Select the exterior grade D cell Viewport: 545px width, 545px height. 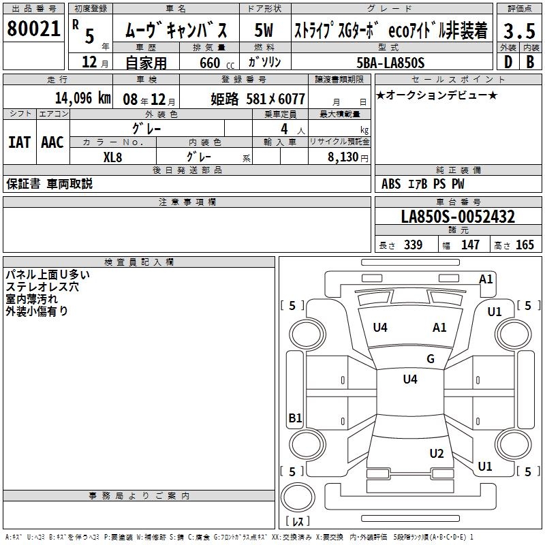(508, 61)
